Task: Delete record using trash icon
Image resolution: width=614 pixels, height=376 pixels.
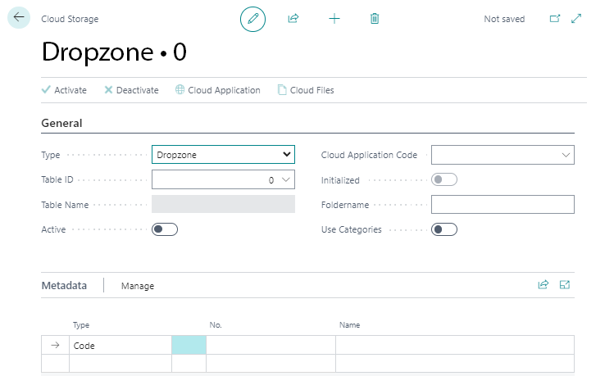Action: coord(375,18)
